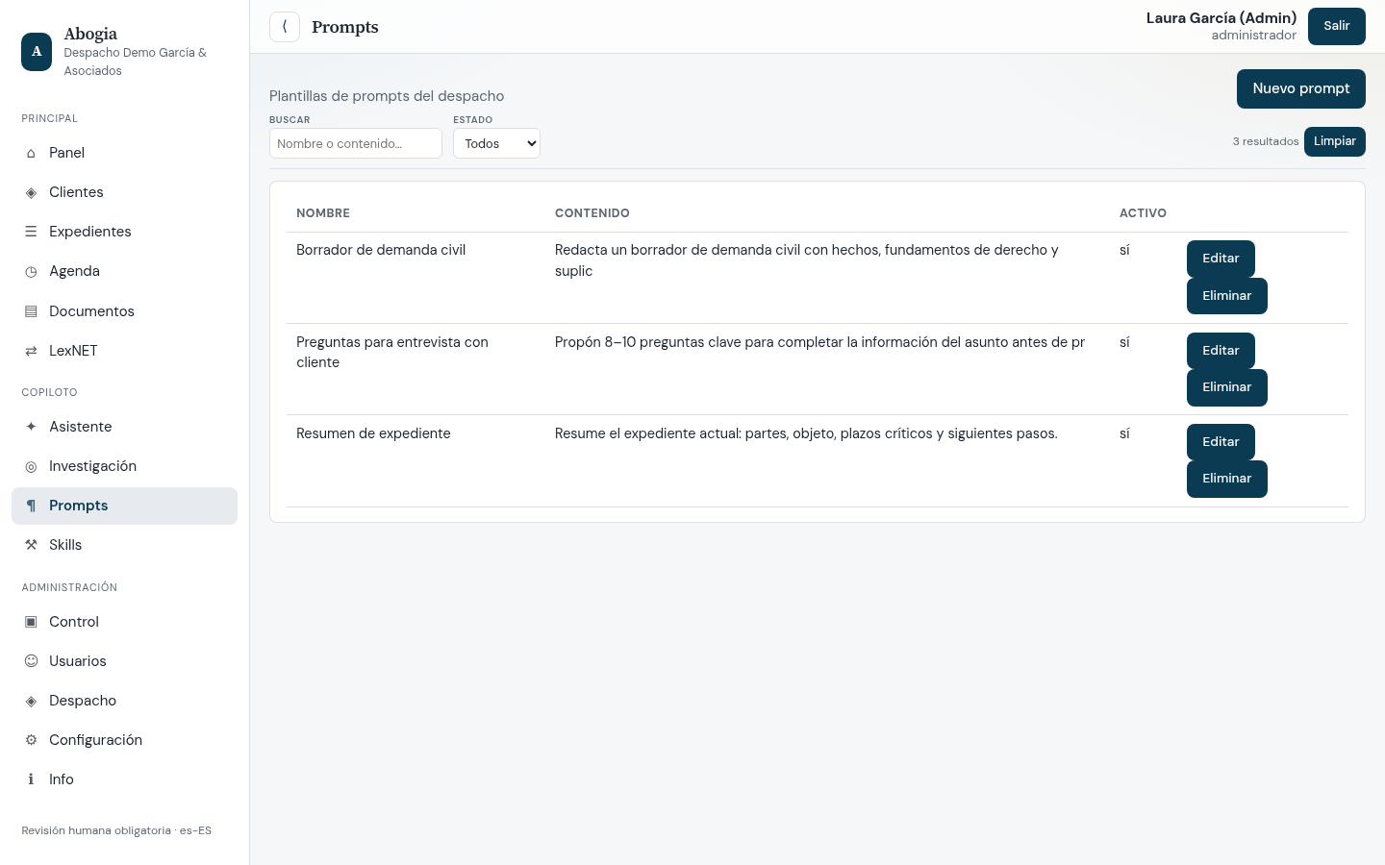Viewport: 1385px width, 865px height.
Task: Open Asistente via its sparkle icon
Action: (31, 427)
